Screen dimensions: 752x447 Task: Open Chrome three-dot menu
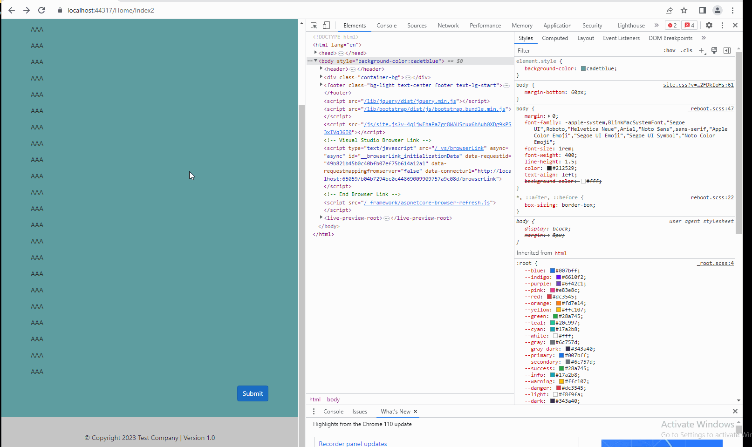point(732,10)
